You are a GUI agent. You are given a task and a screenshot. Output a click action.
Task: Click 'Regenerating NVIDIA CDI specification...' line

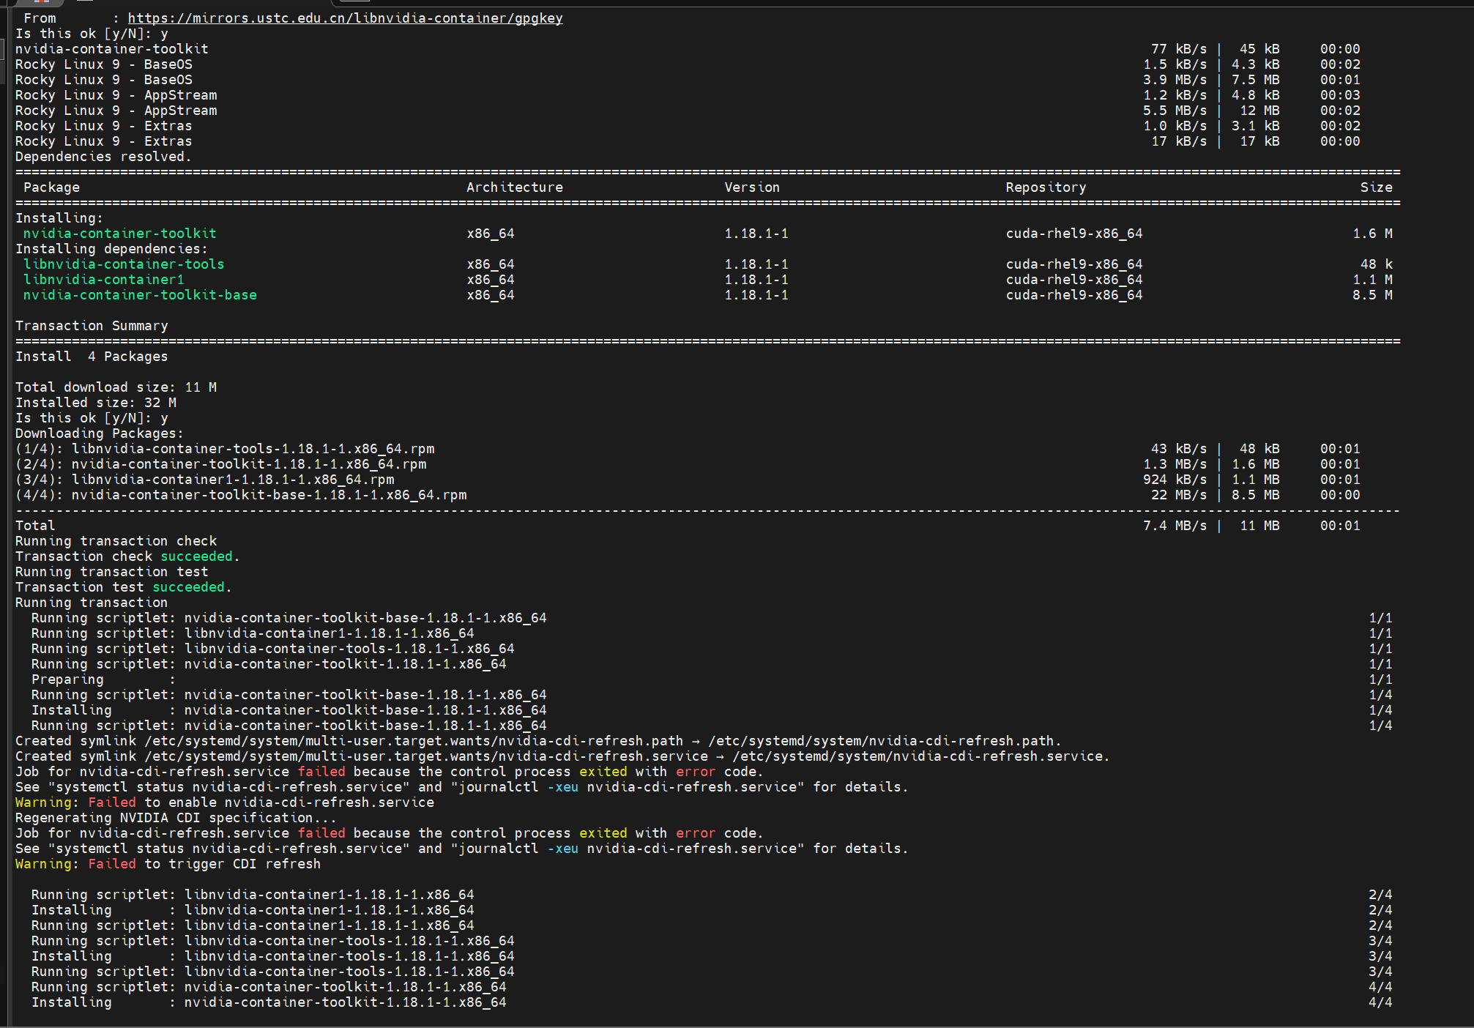[x=176, y=818]
